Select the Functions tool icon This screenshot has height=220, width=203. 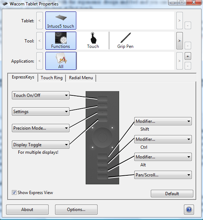(61, 41)
